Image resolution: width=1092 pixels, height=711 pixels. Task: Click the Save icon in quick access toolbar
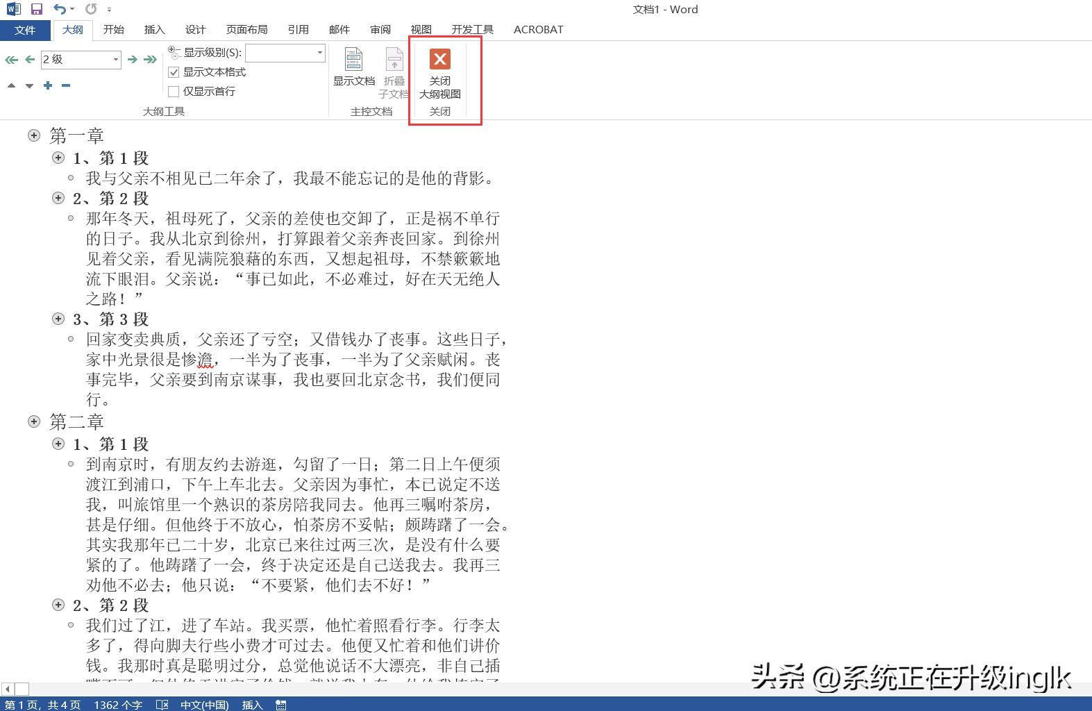click(x=37, y=9)
